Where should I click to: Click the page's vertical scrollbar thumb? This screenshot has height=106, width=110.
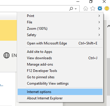coord(109,77)
